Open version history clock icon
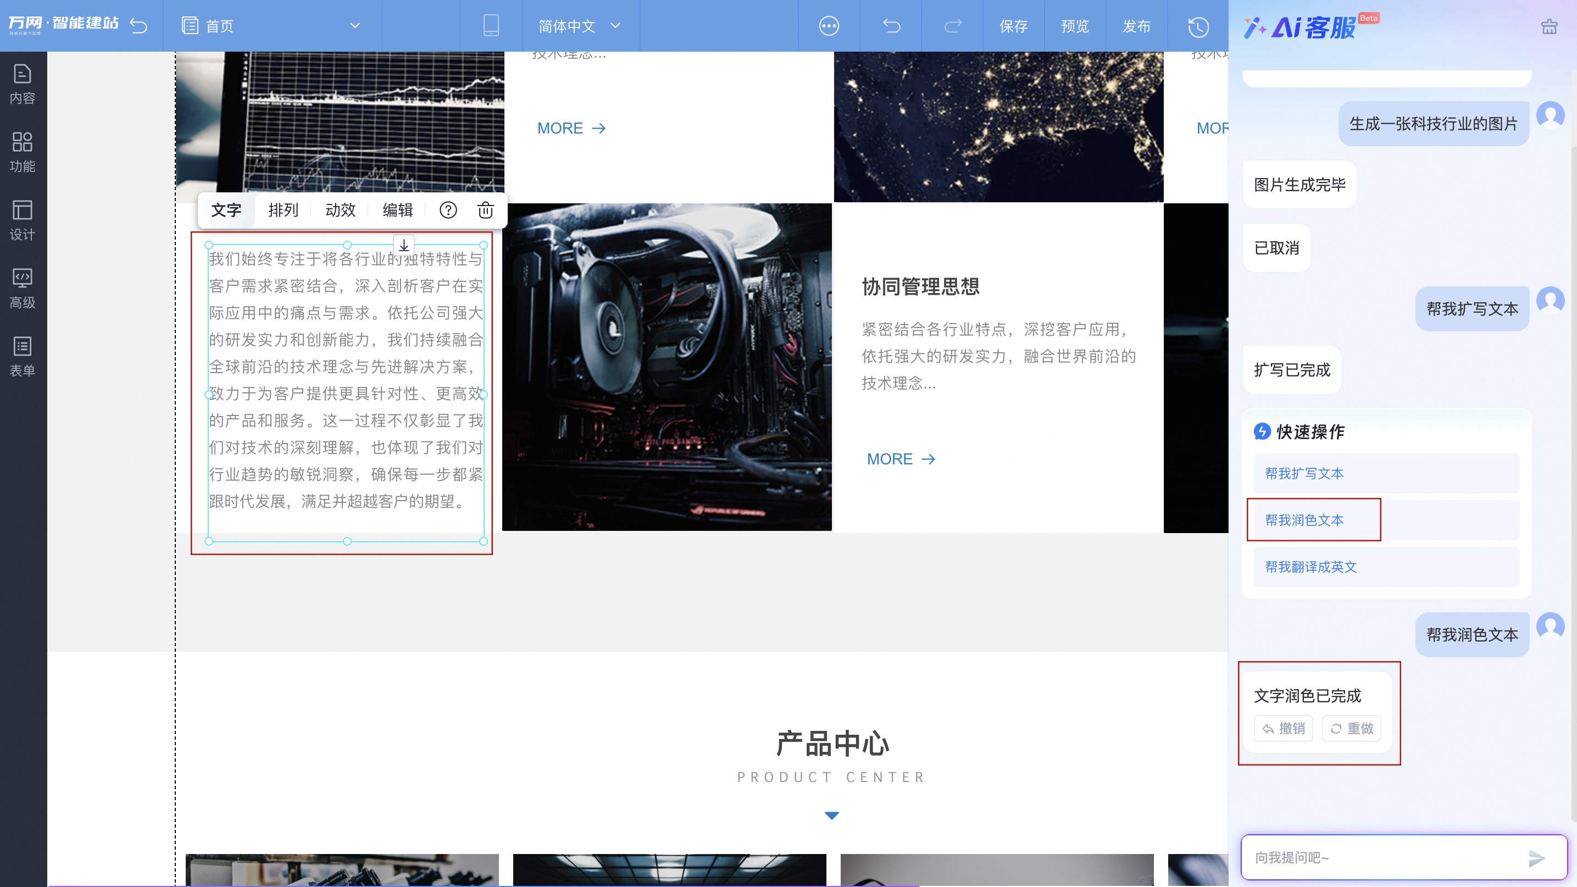The height and width of the screenshot is (887, 1577). coord(1198,26)
